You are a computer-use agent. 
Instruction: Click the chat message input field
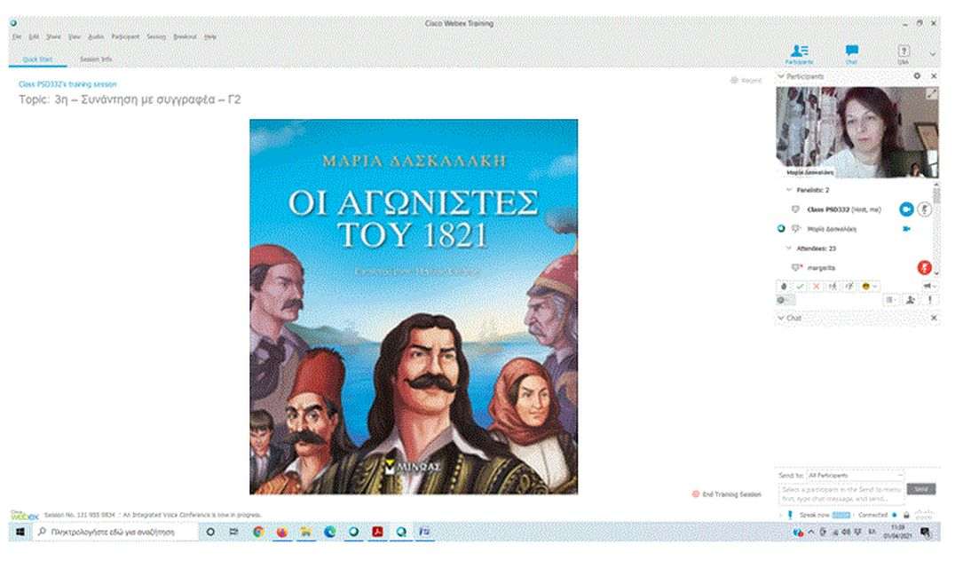click(x=841, y=493)
